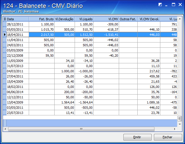
Task: Click the Vl.CMV Devol. value 1.089,16
Action: point(153,102)
